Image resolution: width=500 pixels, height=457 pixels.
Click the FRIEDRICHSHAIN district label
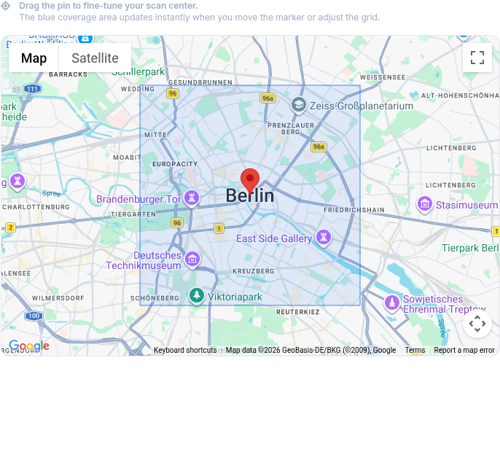pos(354,210)
